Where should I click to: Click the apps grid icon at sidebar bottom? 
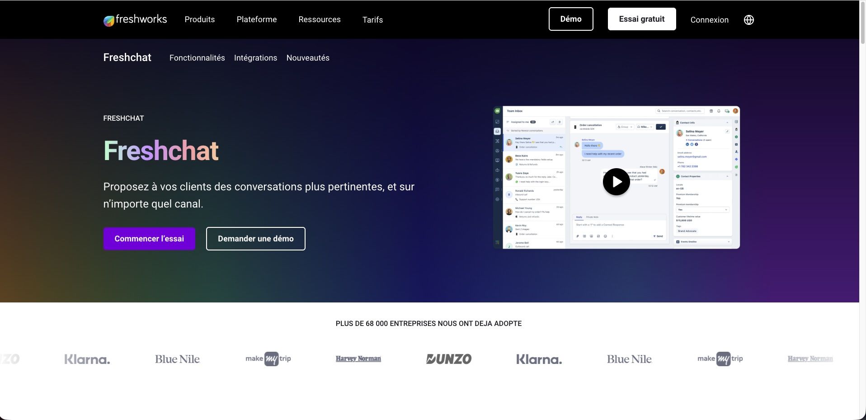point(497,242)
